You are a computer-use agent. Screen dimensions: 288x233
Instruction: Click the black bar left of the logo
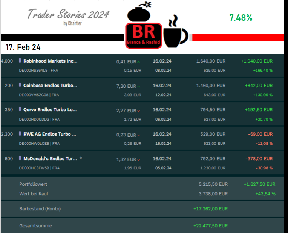coord(63,38)
